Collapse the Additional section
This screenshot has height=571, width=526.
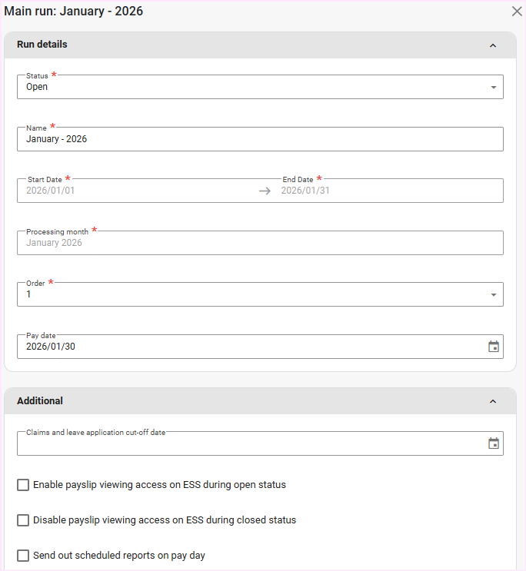[x=493, y=401]
